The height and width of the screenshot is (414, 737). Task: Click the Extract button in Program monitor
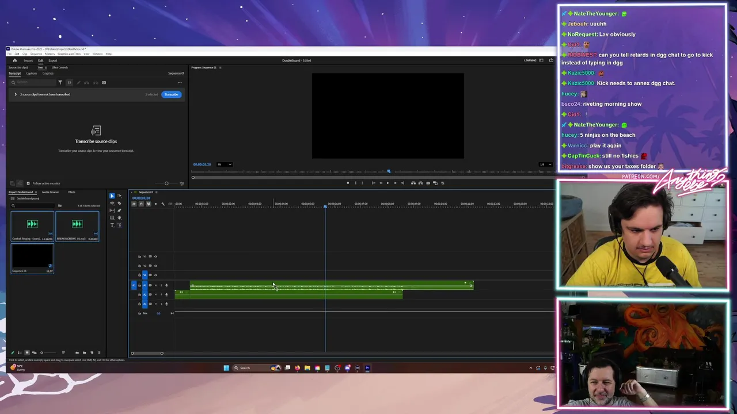click(420, 183)
